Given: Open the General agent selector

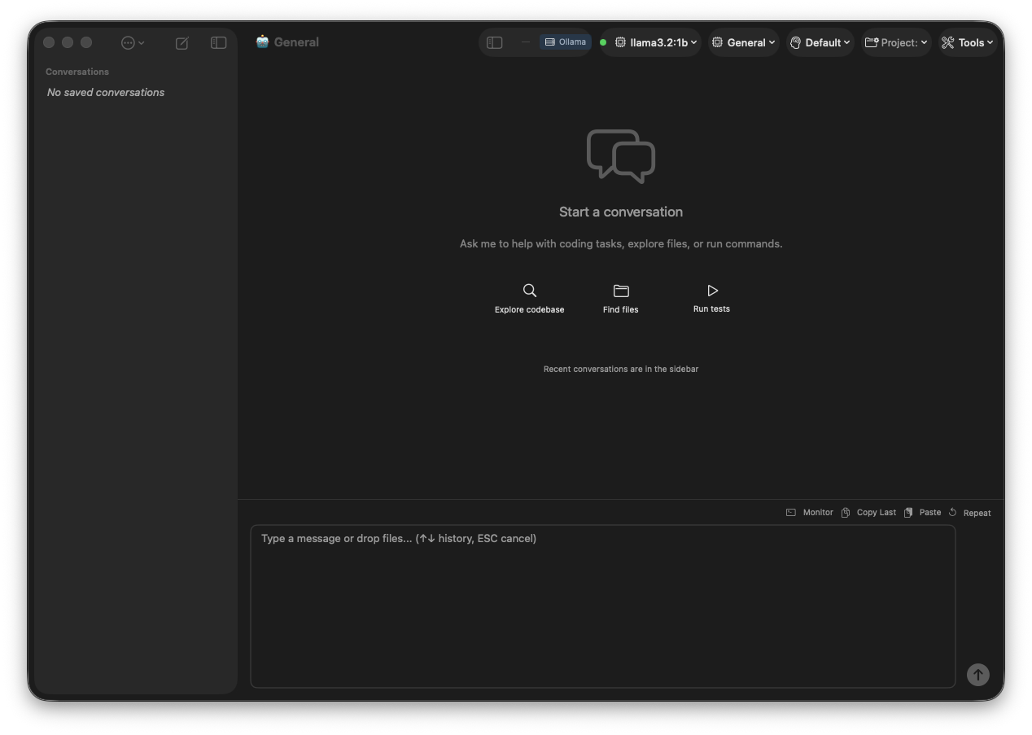Looking at the screenshot, I should click(743, 42).
